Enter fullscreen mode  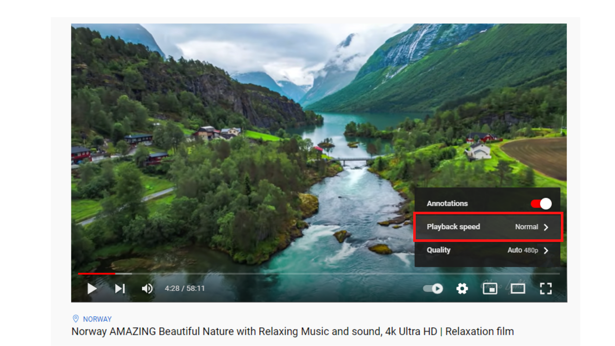pyautogui.click(x=545, y=289)
